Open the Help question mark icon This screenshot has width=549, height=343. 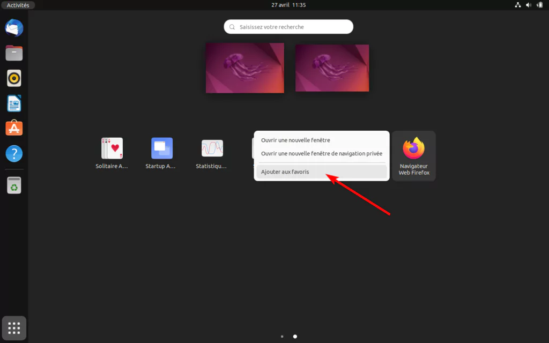click(x=14, y=153)
